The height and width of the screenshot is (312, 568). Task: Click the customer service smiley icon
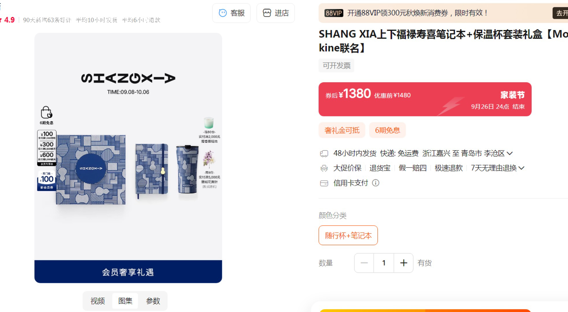pos(223,13)
